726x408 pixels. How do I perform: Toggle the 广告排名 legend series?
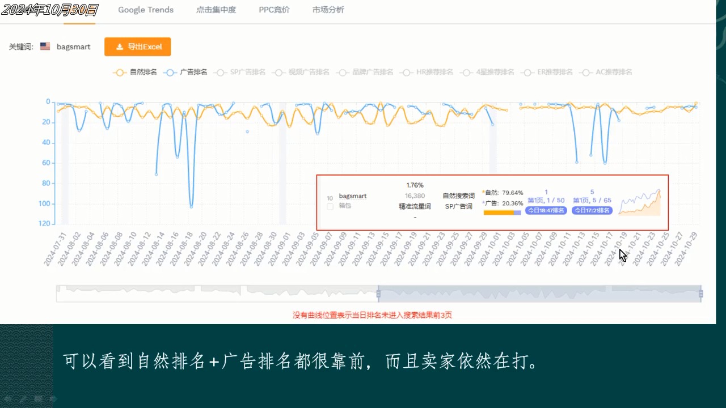185,72
